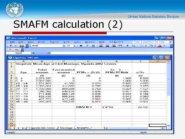The image size is (185, 139).
Task: Click horizontal scrollbar left arrow
Action: 106,128
